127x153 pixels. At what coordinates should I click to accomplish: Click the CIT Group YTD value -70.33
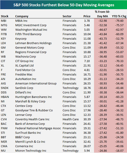[x=119, y=61]
